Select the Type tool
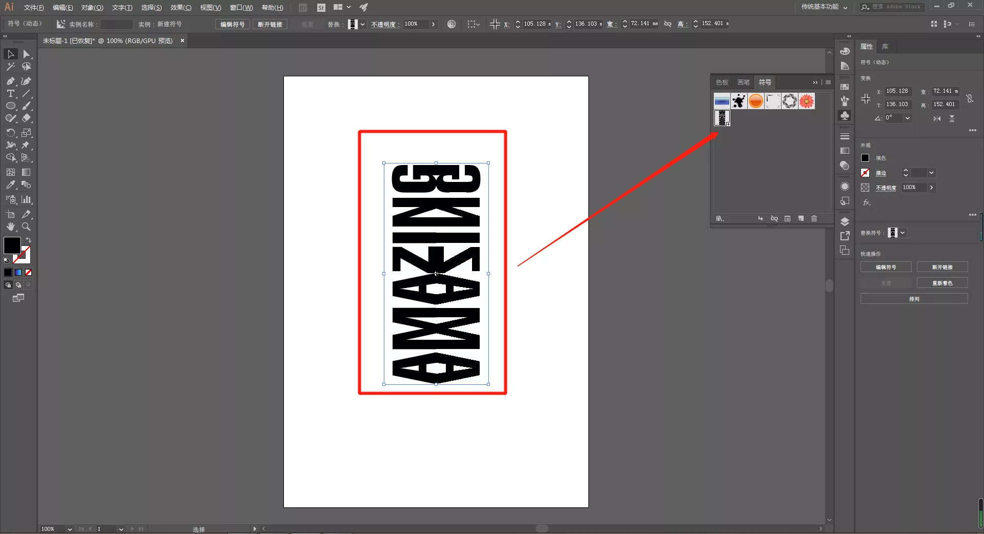984x534 pixels. [x=10, y=94]
